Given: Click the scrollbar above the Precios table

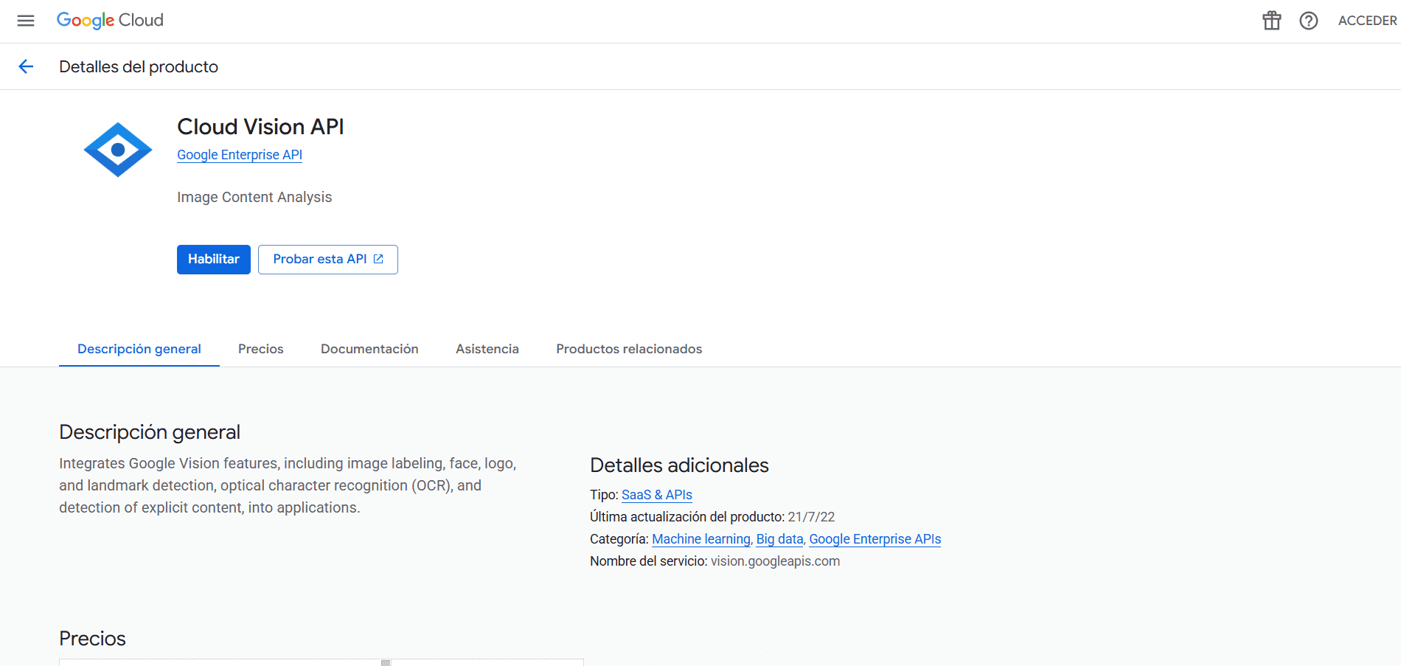Looking at the screenshot, I should tap(384, 662).
